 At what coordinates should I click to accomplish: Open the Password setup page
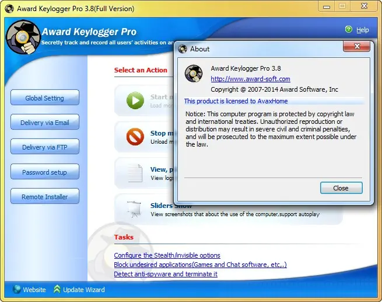point(45,172)
